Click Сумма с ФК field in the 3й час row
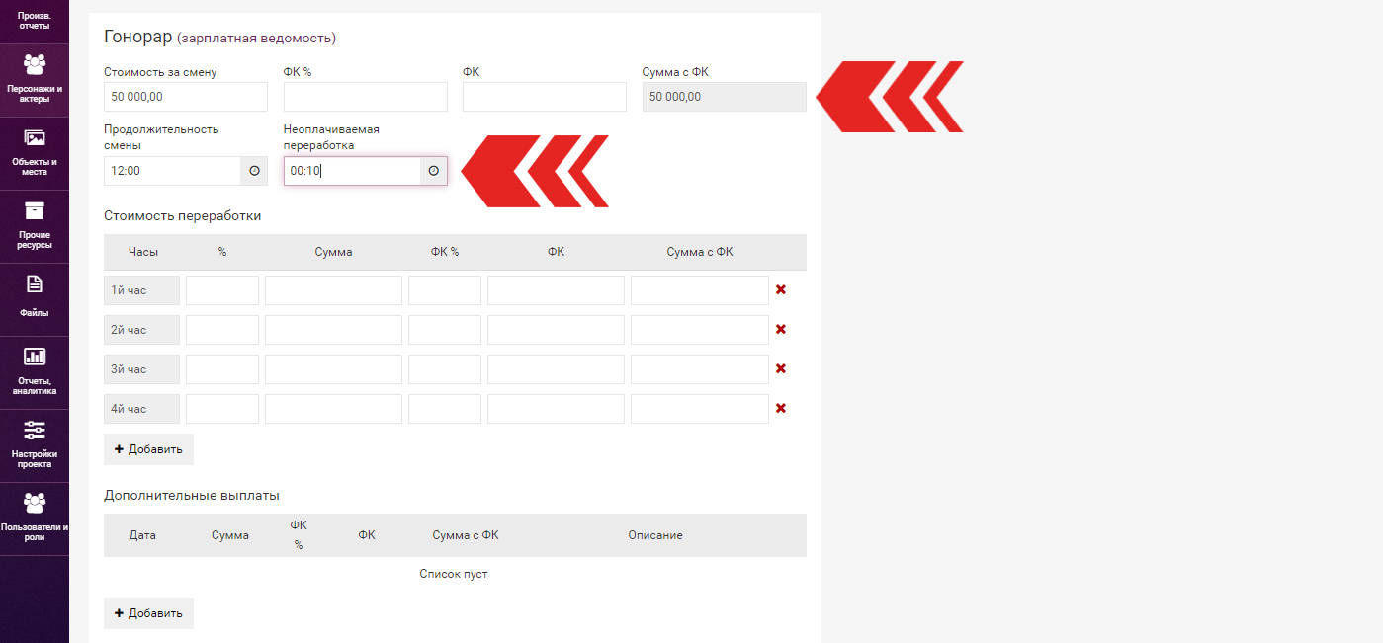Image resolution: width=1383 pixels, height=643 pixels. (x=700, y=369)
